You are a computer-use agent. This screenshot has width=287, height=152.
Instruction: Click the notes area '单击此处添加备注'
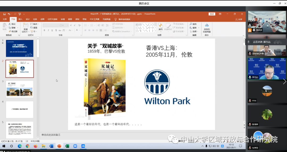(51, 135)
